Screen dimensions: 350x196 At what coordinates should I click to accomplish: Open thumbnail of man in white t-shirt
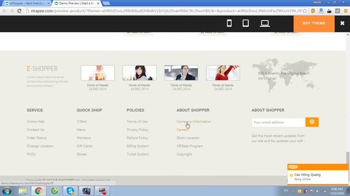[97, 72]
